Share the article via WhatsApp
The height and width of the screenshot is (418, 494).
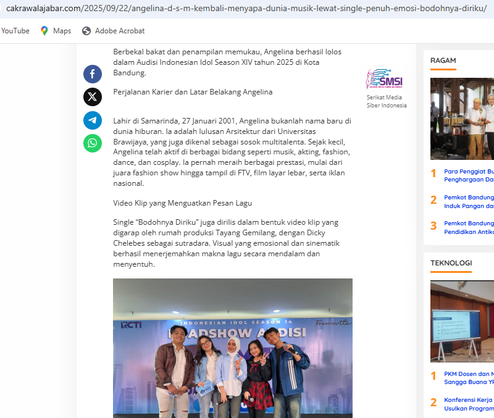coord(93,143)
